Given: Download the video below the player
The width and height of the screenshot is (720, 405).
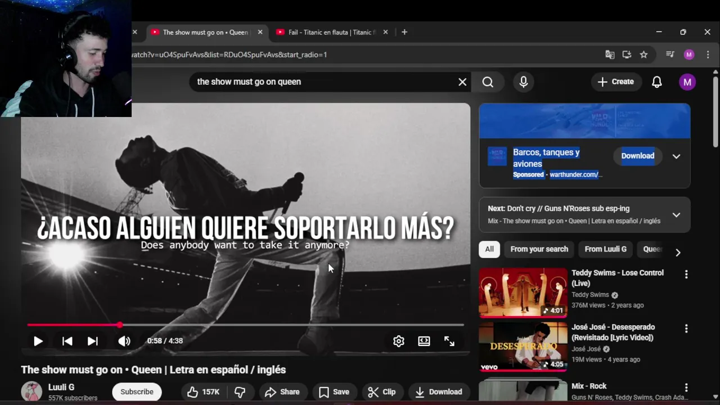Looking at the screenshot, I should [x=439, y=392].
